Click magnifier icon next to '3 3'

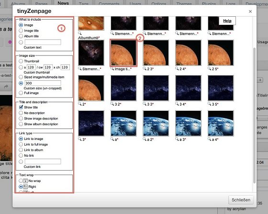(145, 104)
